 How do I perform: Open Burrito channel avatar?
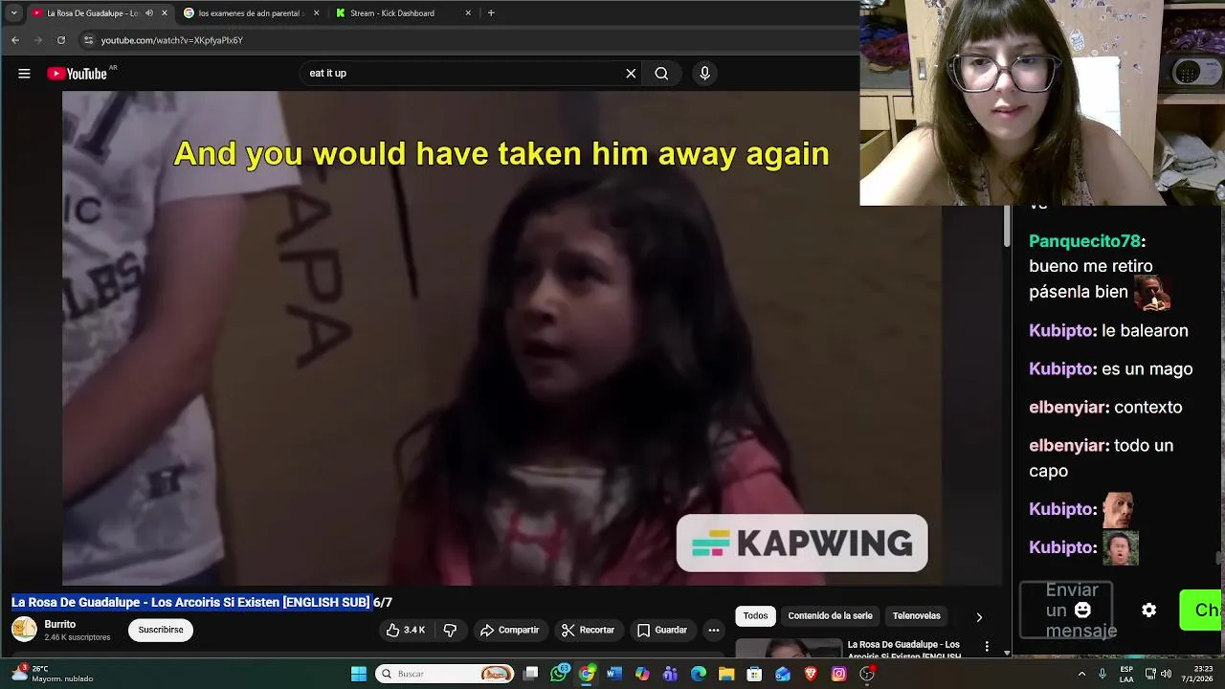tap(24, 630)
